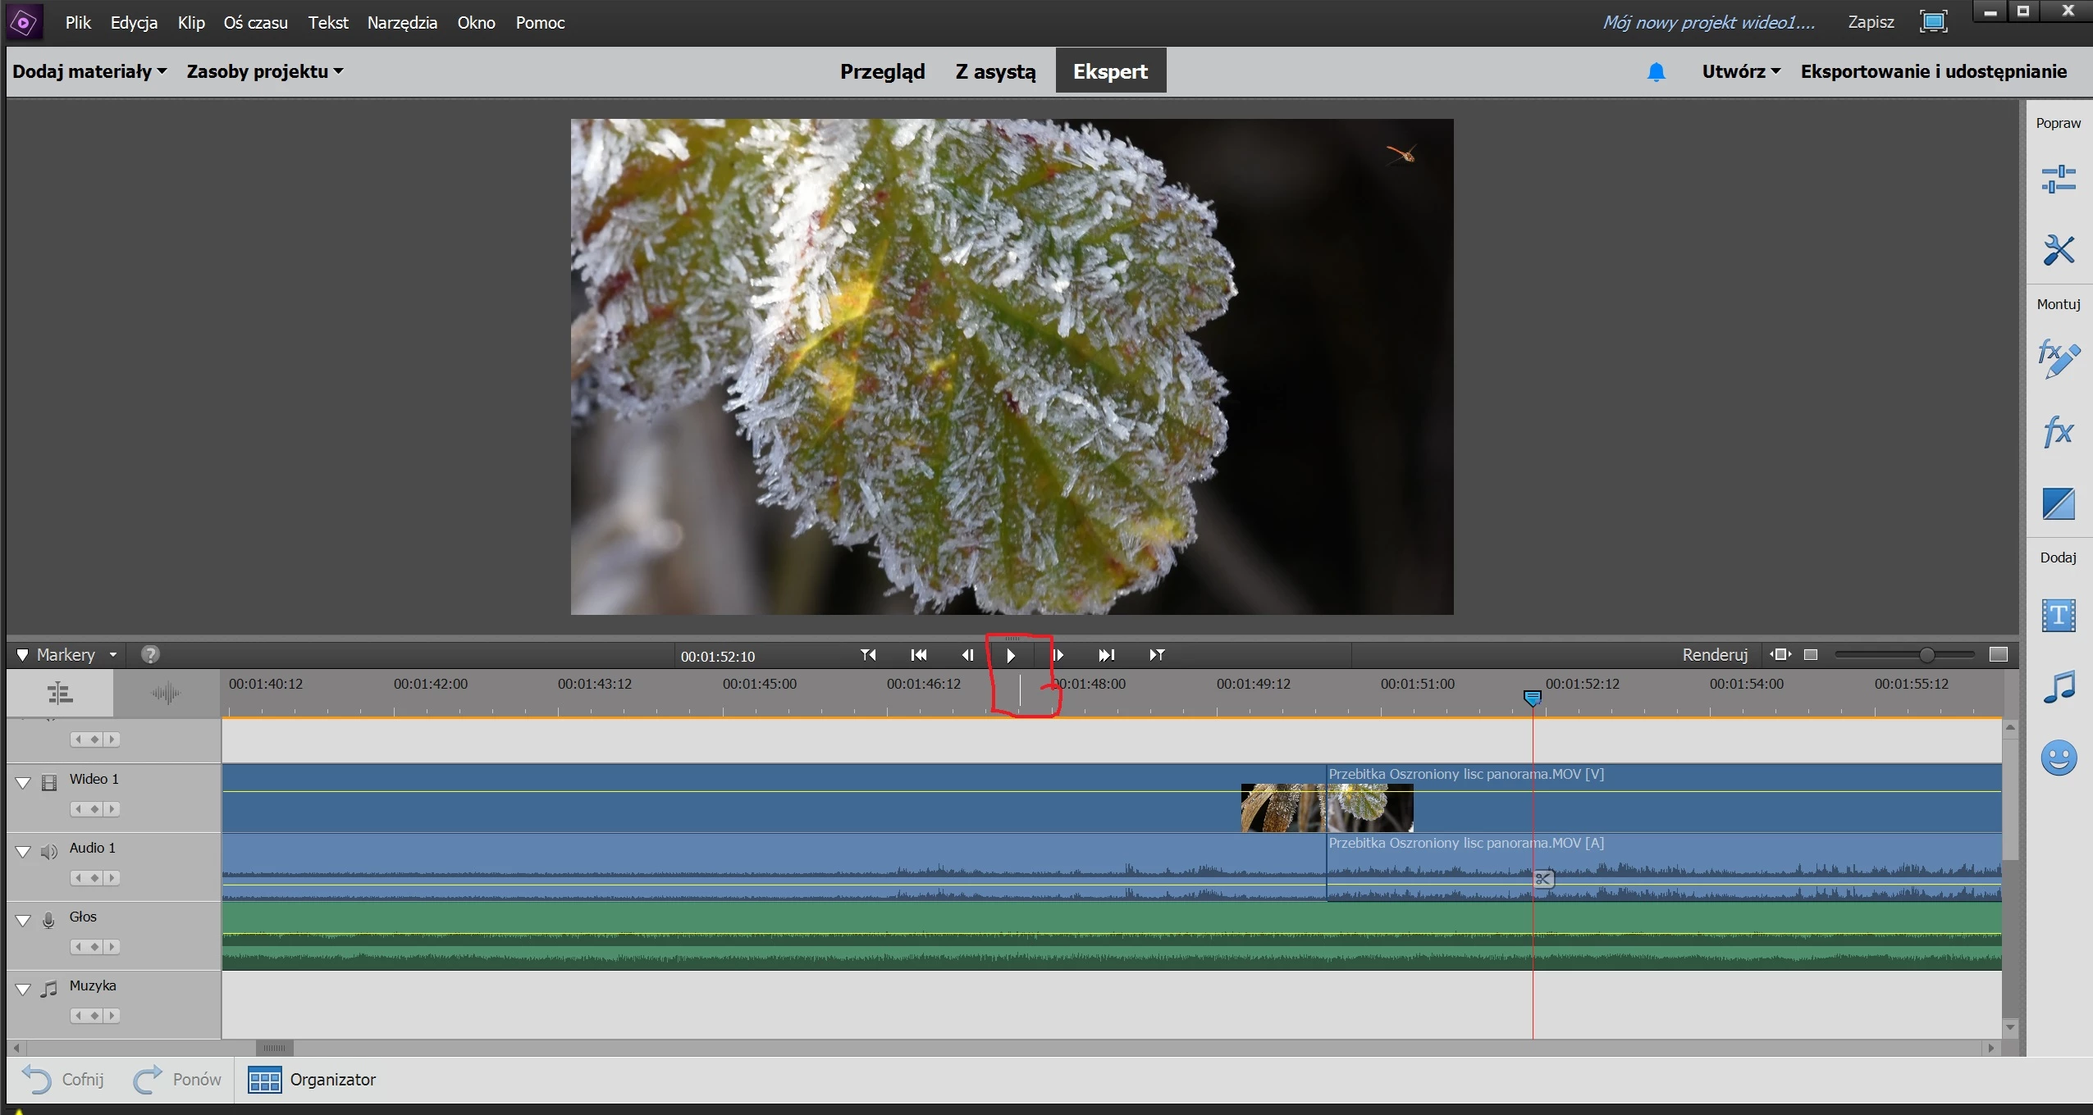Screen dimensions: 2093x1115
Task: Open Applied Effects fx pencil icon
Action: [x=2058, y=359]
